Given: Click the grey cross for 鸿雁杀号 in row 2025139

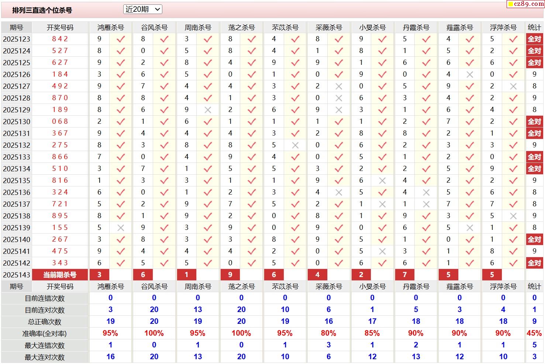Looking at the screenshot, I should tap(121, 228).
